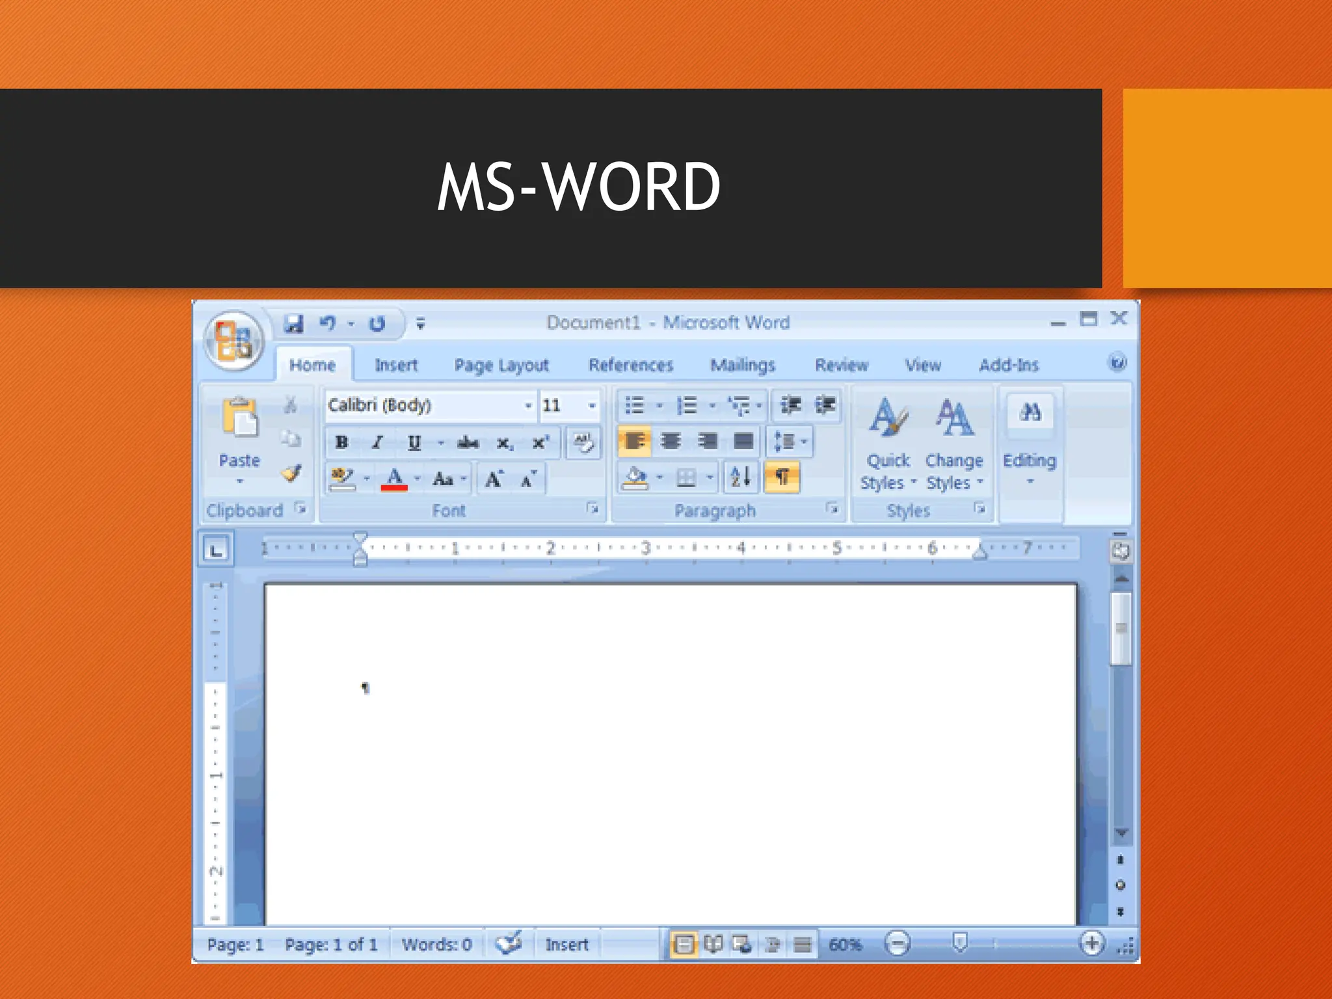Viewport: 1332px width, 999px height.
Task: Click the Office Button orb
Action: click(x=233, y=341)
